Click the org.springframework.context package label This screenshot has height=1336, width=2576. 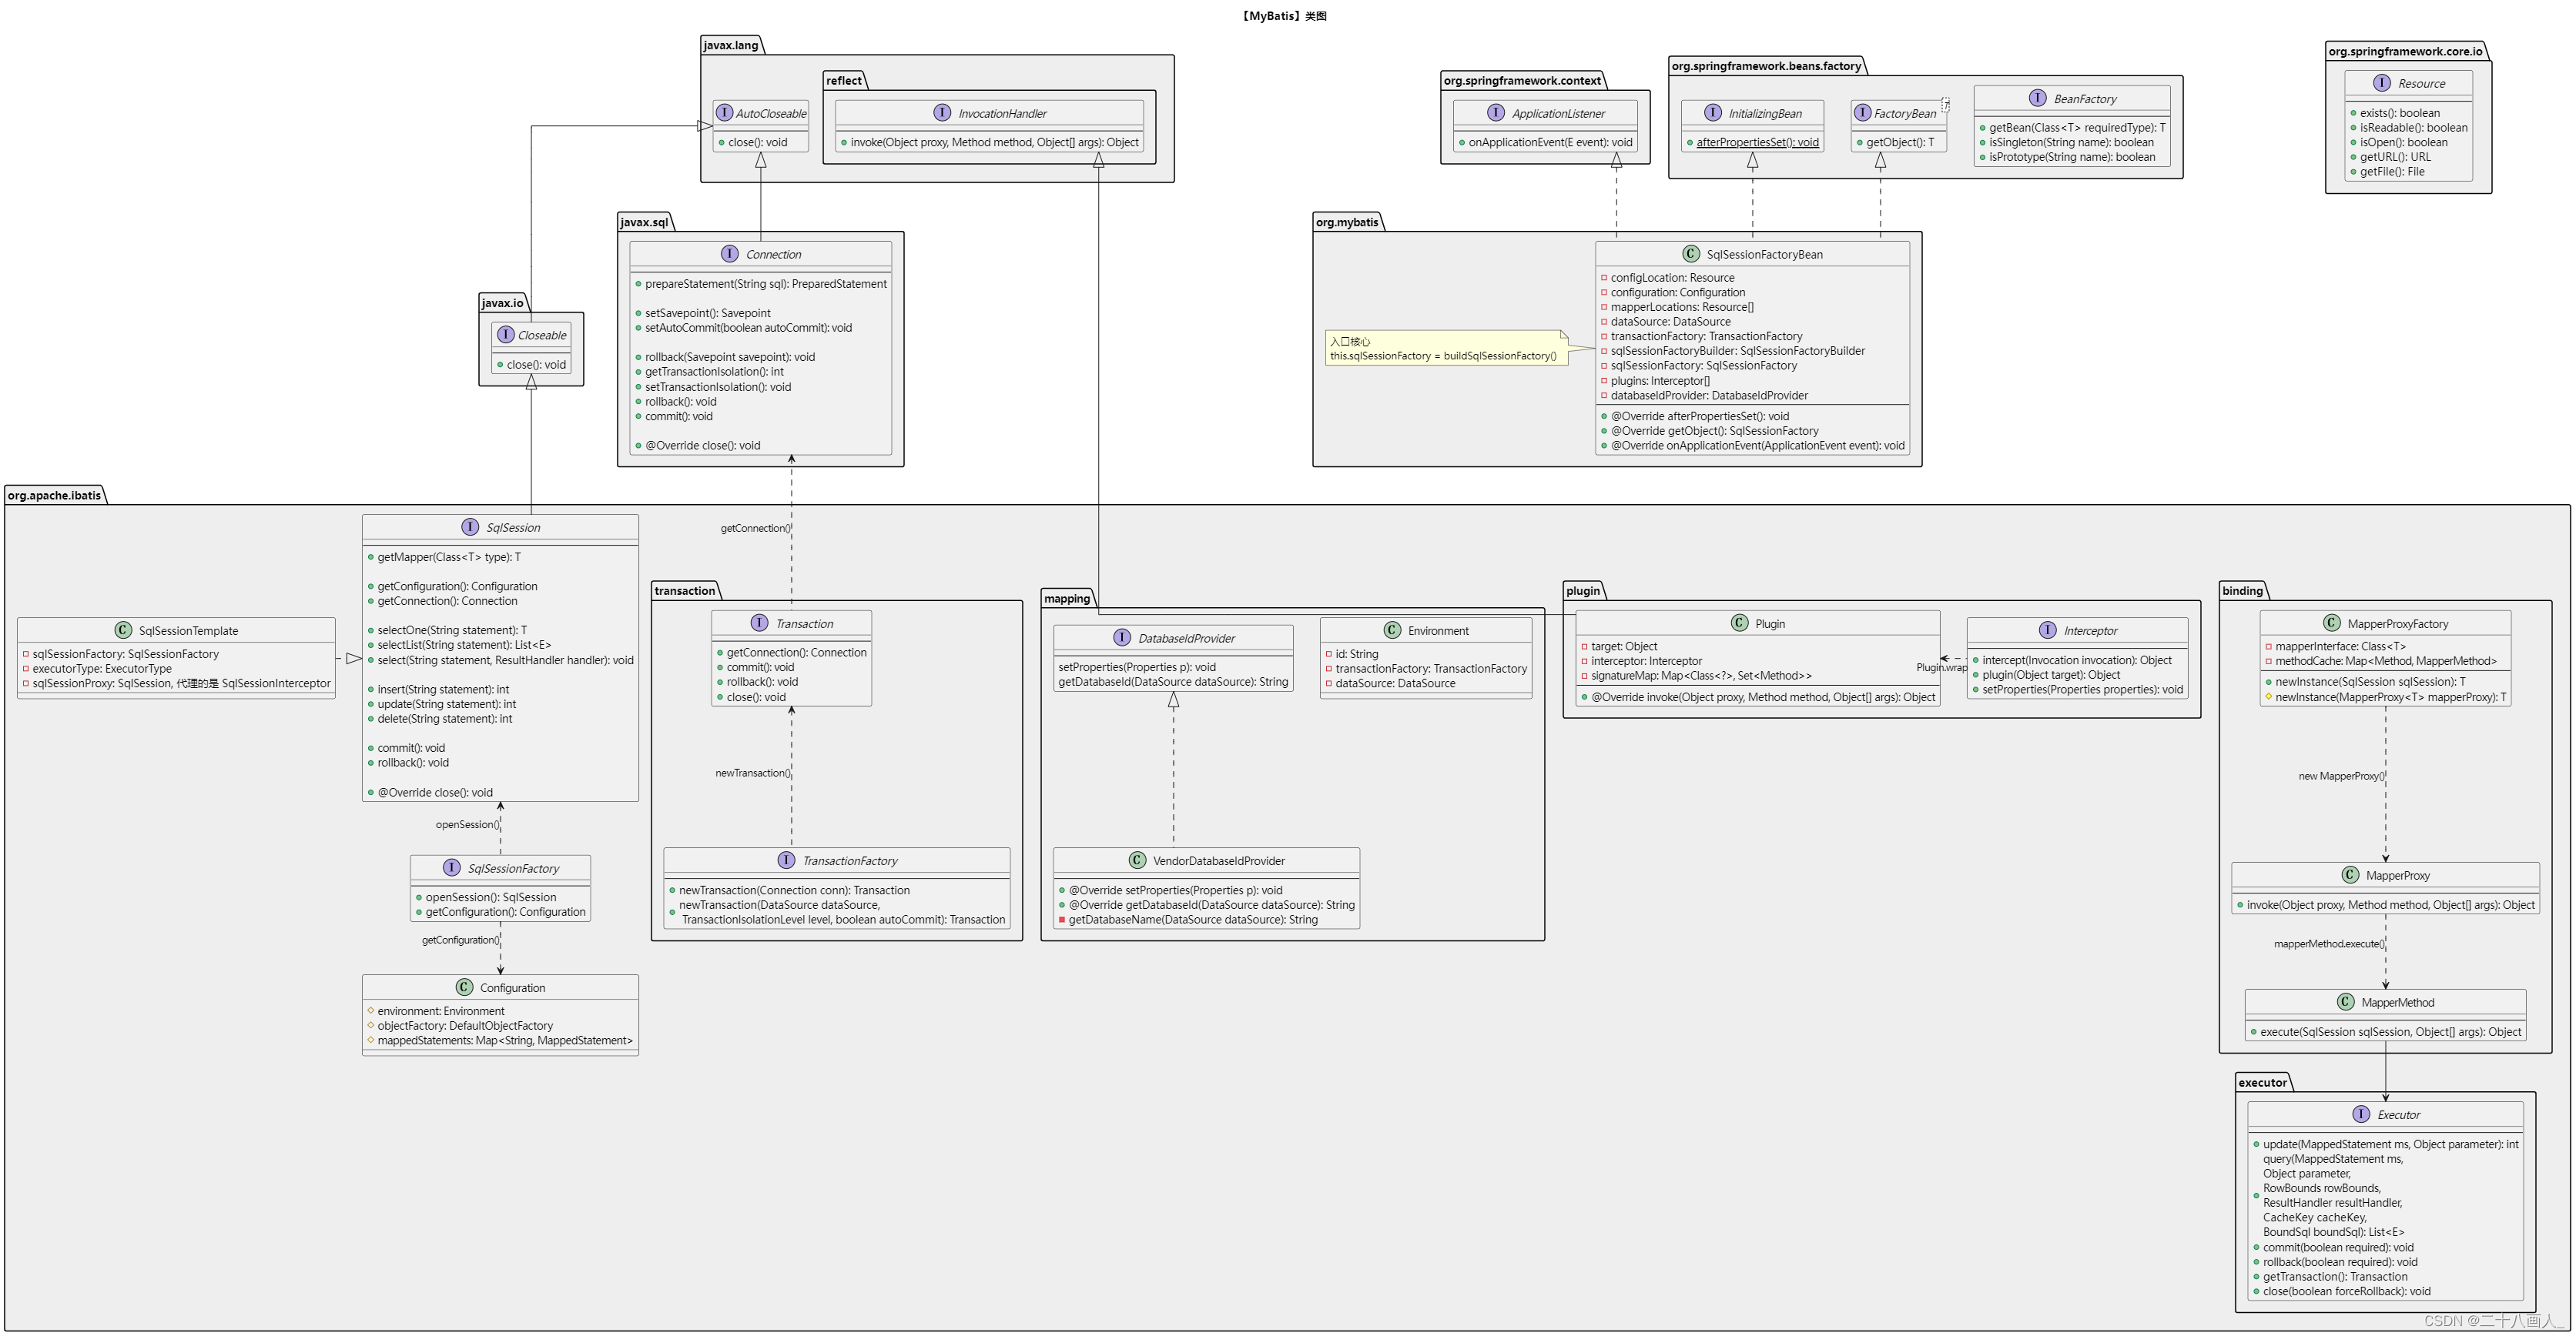point(1522,80)
